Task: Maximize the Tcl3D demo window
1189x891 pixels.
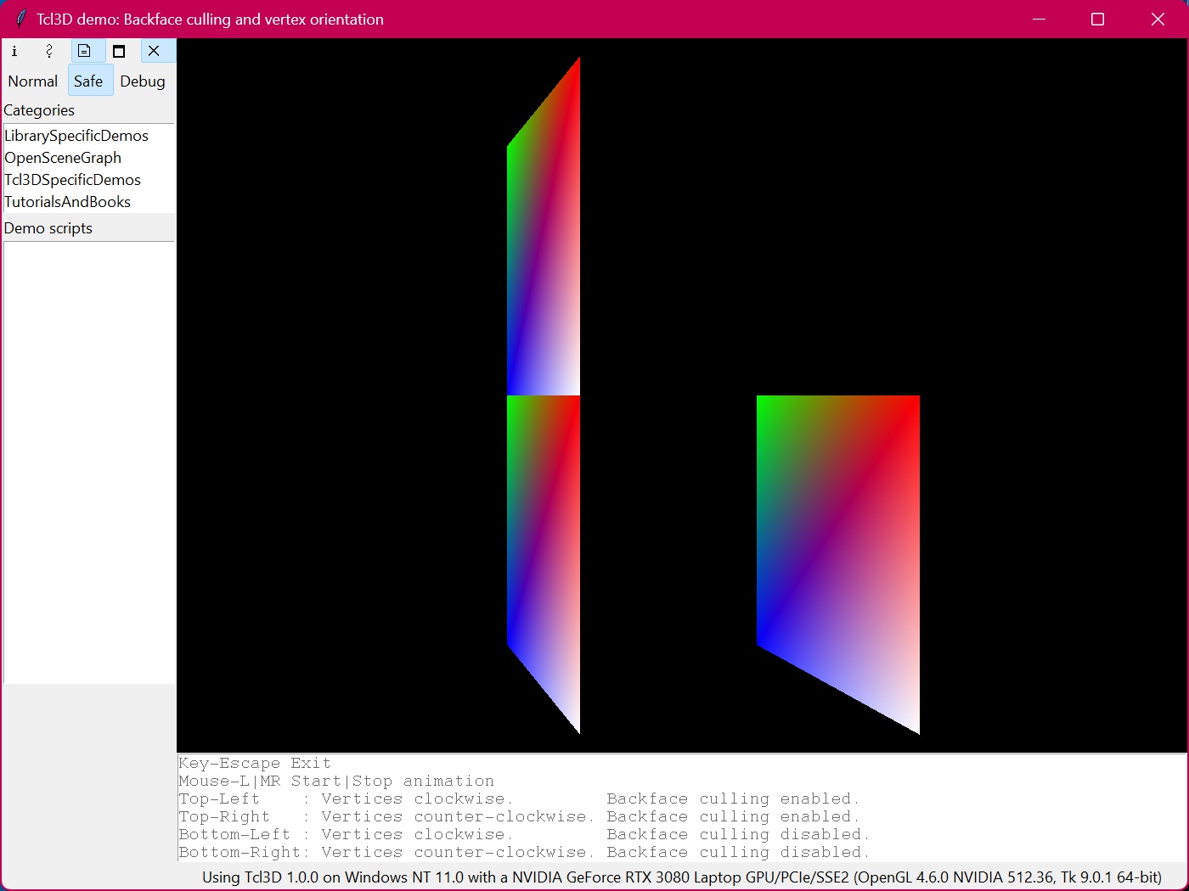Action: coord(1097,19)
